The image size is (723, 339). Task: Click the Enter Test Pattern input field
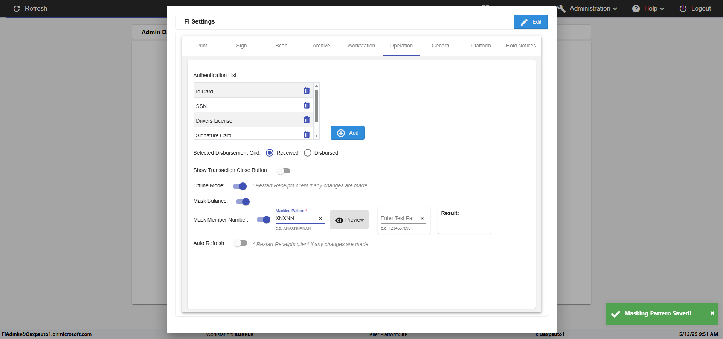[399, 219]
